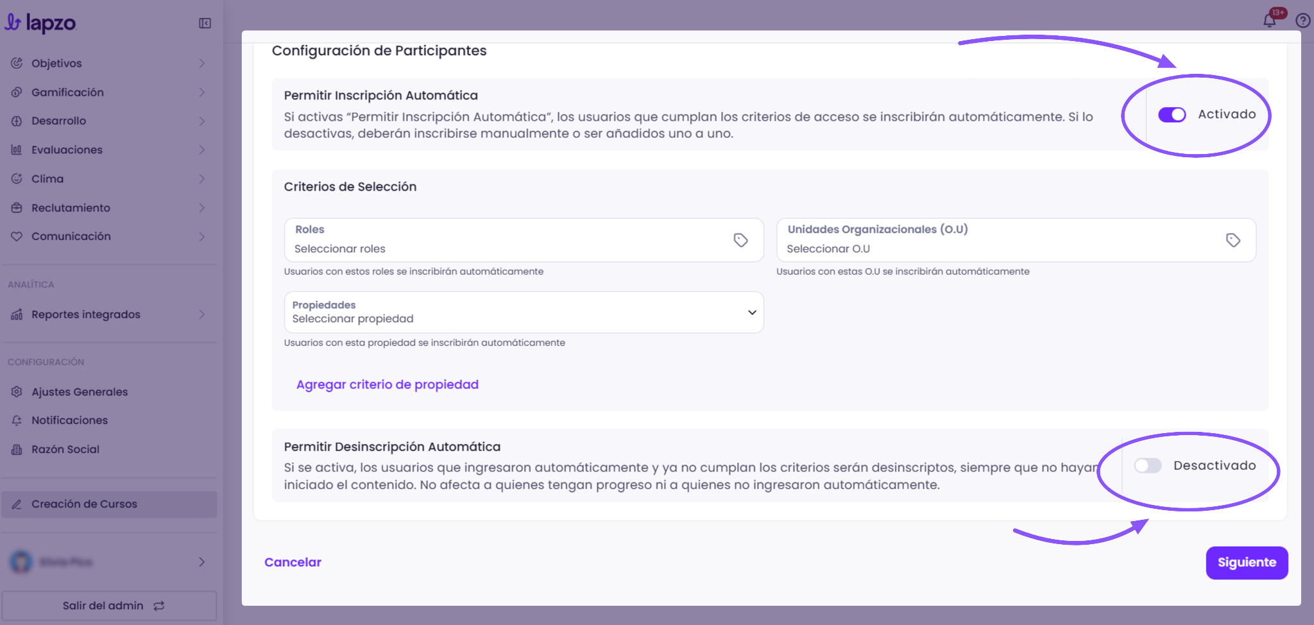Click the Siguiente button
Viewport: 1314px width, 625px height.
click(x=1247, y=563)
